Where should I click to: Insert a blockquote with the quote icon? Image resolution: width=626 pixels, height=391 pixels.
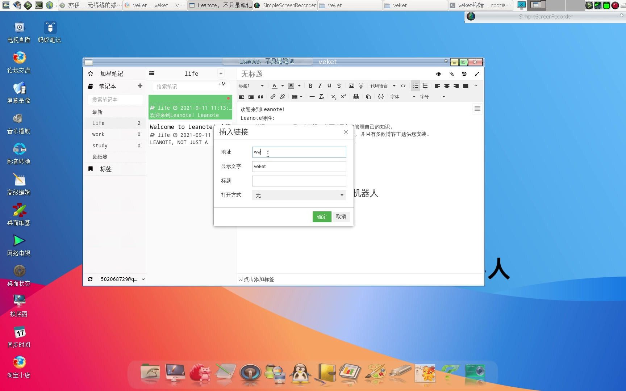pyautogui.click(x=260, y=97)
